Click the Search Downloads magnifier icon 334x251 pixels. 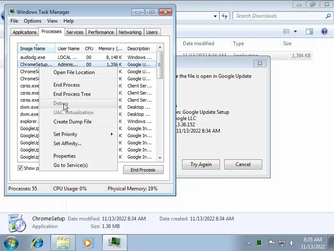(x=328, y=16)
